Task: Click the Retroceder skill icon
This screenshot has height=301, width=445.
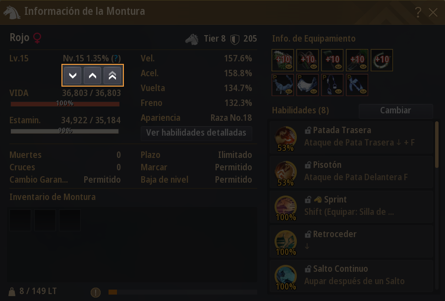Action: click(285, 242)
